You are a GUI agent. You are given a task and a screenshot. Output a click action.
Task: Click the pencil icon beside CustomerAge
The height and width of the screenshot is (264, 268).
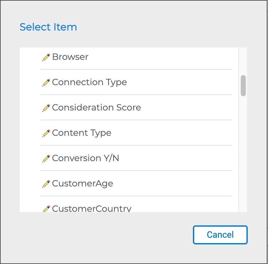point(46,184)
